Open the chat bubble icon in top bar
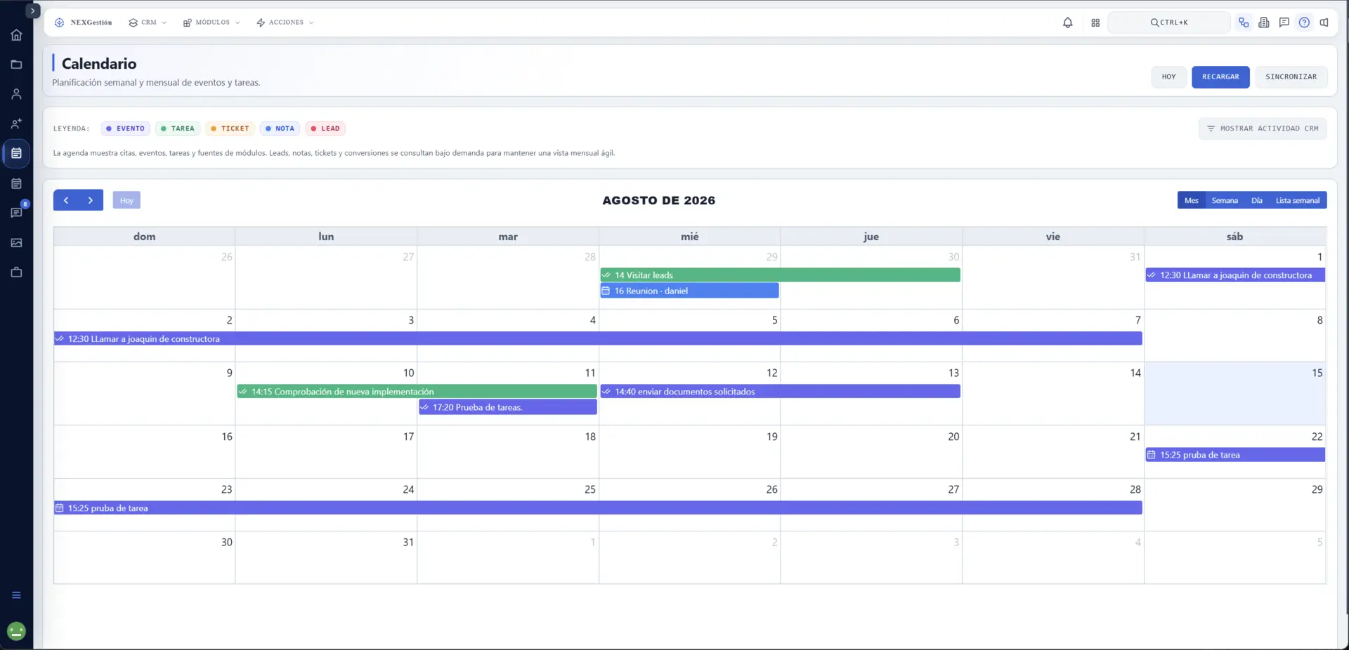This screenshot has width=1349, height=650. pyautogui.click(x=1284, y=22)
